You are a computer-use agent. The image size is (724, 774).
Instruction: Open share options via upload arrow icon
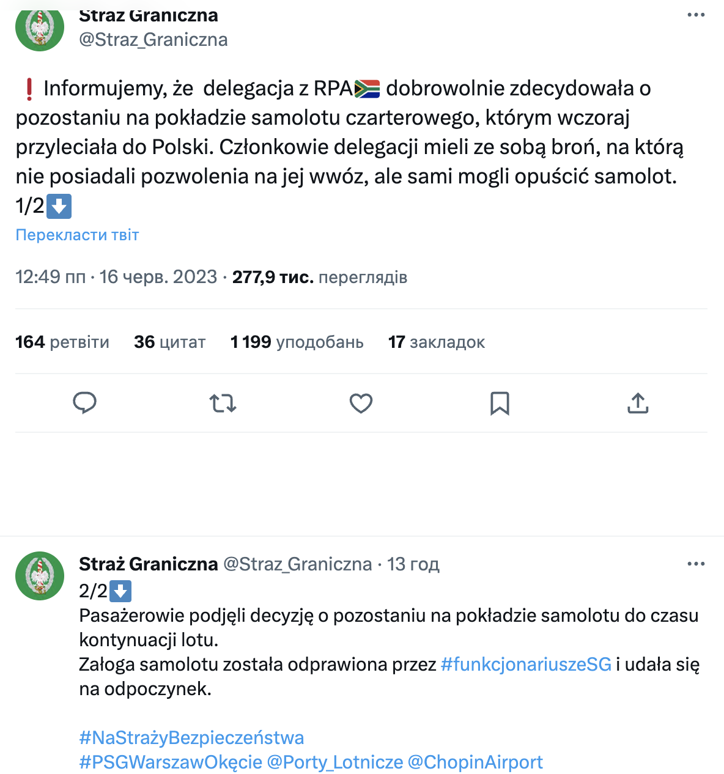tap(638, 404)
